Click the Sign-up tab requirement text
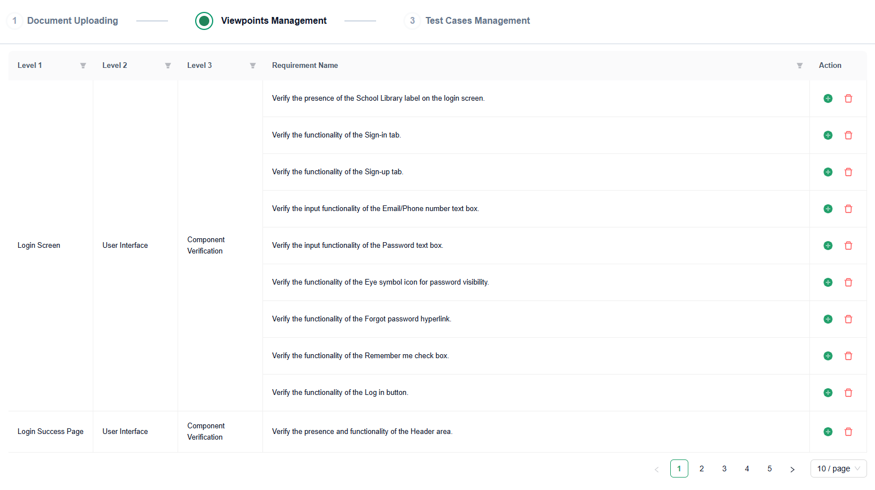Viewport: 875px width, 490px height. click(338, 172)
